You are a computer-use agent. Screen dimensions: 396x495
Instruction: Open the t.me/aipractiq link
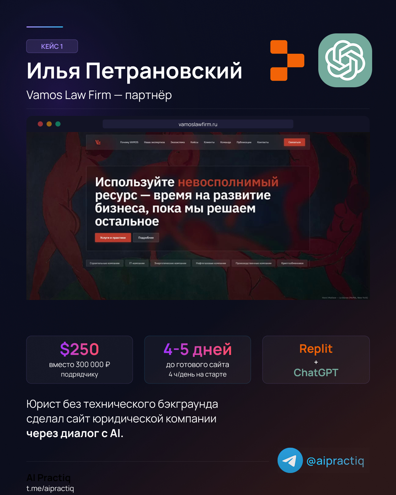click(50, 488)
